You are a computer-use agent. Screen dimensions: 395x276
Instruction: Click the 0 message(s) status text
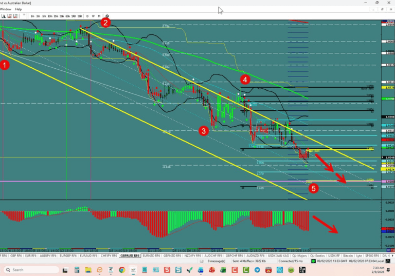[x=217, y=261]
